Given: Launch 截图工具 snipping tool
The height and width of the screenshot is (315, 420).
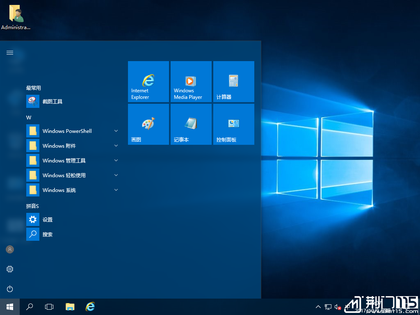Looking at the screenshot, I should point(52,101).
